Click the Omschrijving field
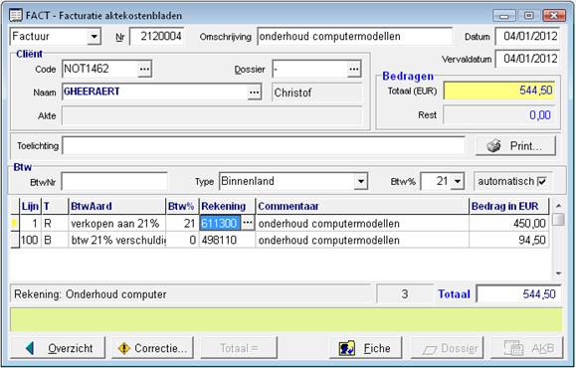Image resolution: width=576 pixels, height=368 pixels. [x=355, y=37]
